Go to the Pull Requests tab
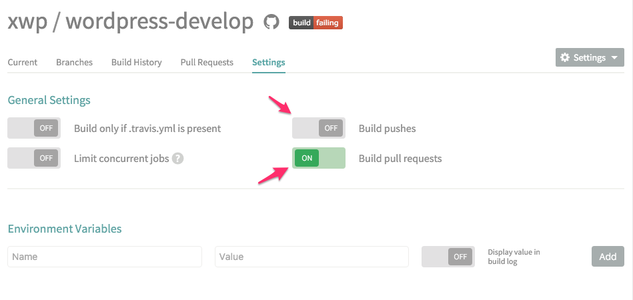The width and height of the screenshot is (633, 300). [x=207, y=63]
